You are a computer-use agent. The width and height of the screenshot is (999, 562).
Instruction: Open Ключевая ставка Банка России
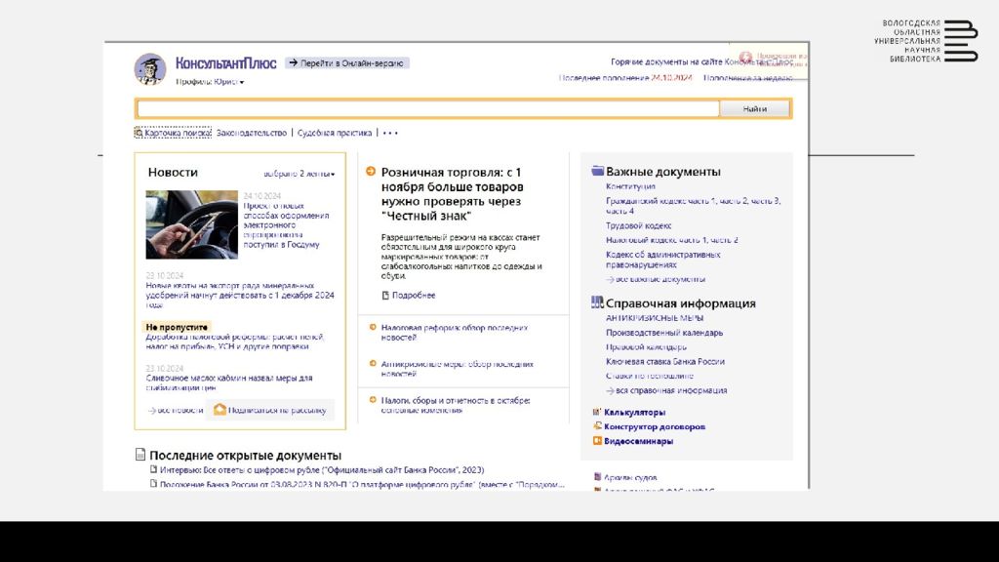click(x=665, y=361)
